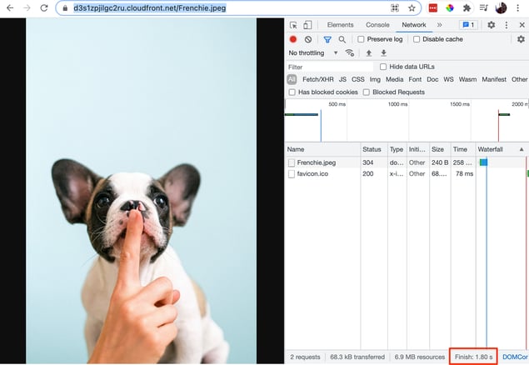Click the network overview timeline
Viewport: 529px width, 365px height.
pyautogui.click(x=407, y=121)
